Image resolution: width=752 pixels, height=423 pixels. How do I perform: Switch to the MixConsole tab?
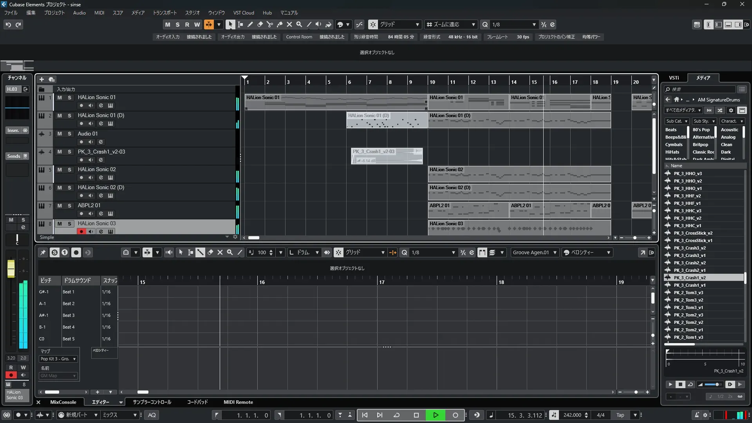[63, 402]
